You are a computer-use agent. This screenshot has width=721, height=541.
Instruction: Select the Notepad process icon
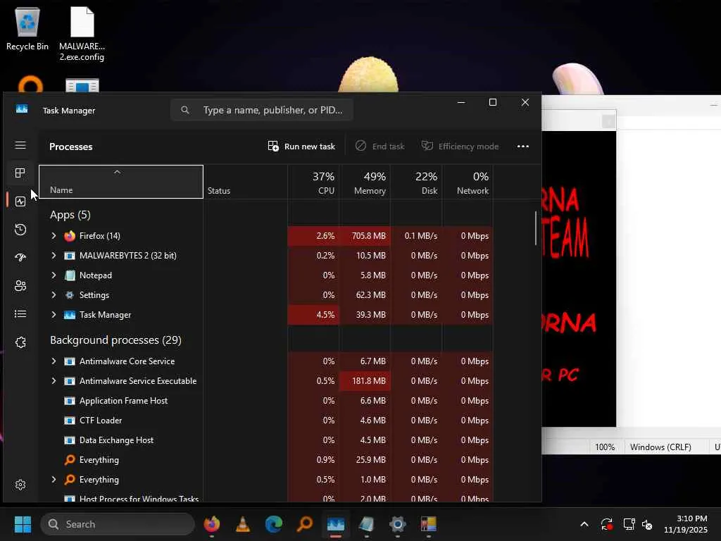coord(70,275)
